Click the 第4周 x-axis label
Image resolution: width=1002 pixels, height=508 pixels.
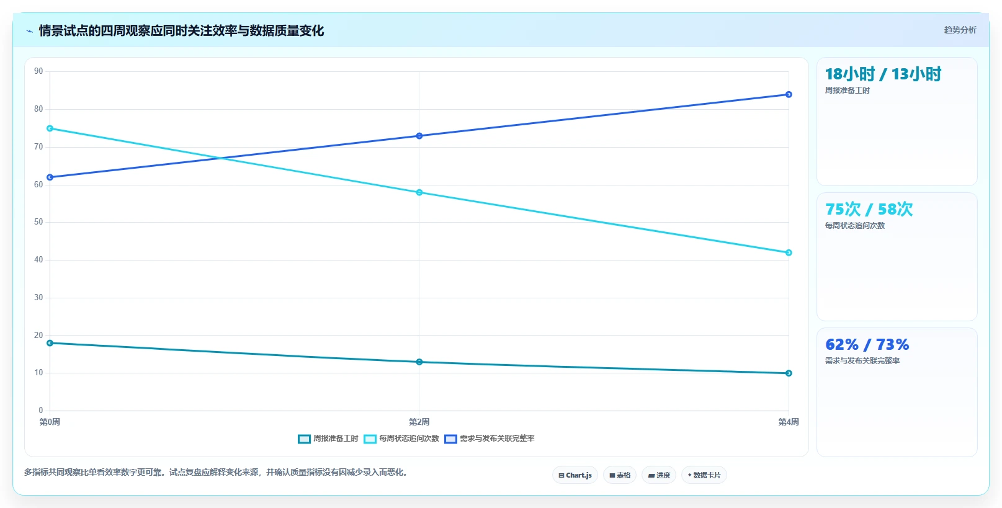coord(789,422)
